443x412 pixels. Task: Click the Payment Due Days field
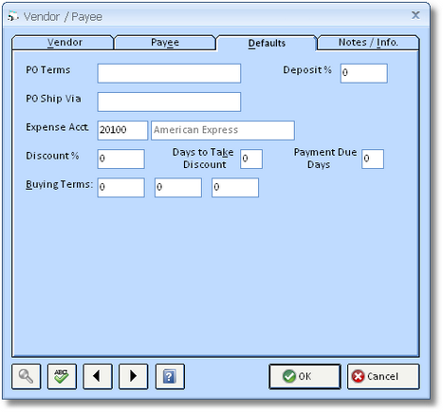[373, 159]
